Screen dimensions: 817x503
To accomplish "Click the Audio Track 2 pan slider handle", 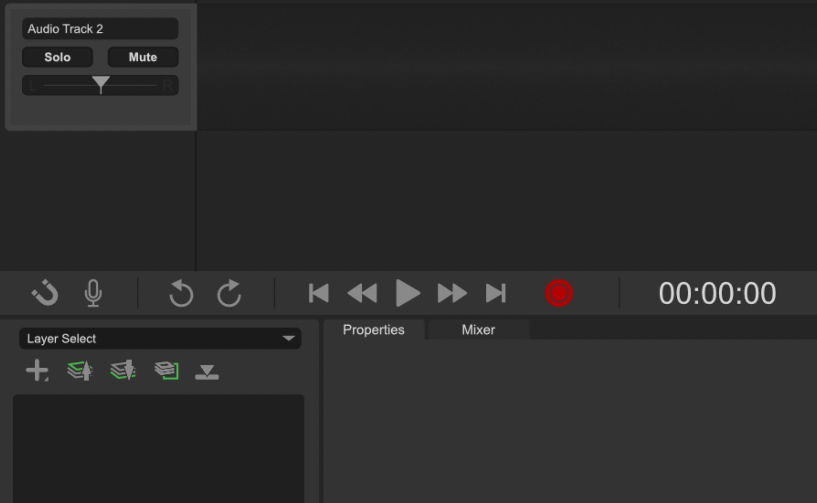I will click(x=101, y=84).
